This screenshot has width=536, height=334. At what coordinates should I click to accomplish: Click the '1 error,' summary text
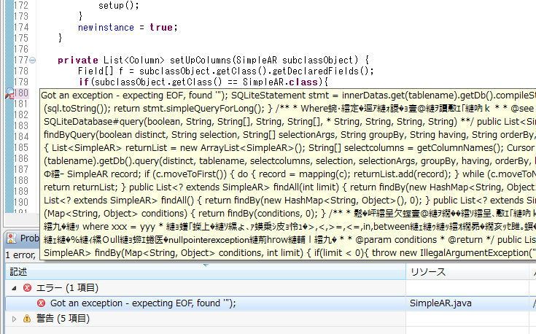coord(20,255)
